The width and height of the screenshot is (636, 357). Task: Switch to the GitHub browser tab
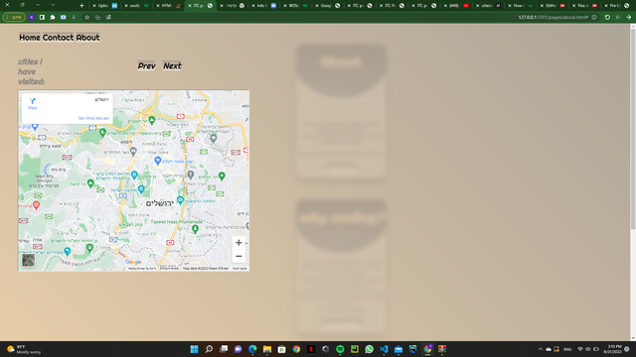coord(552,6)
